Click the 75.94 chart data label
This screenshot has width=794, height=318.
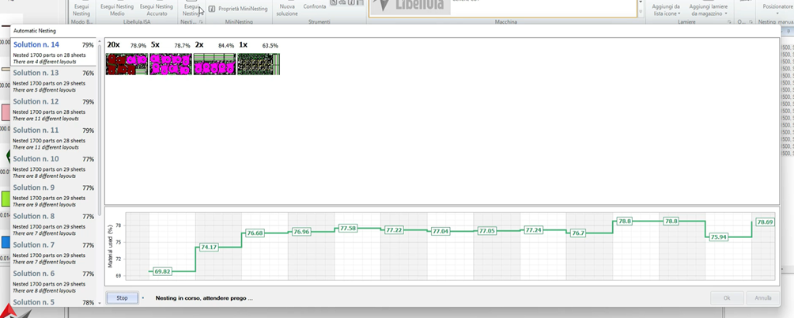pos(719,237)
